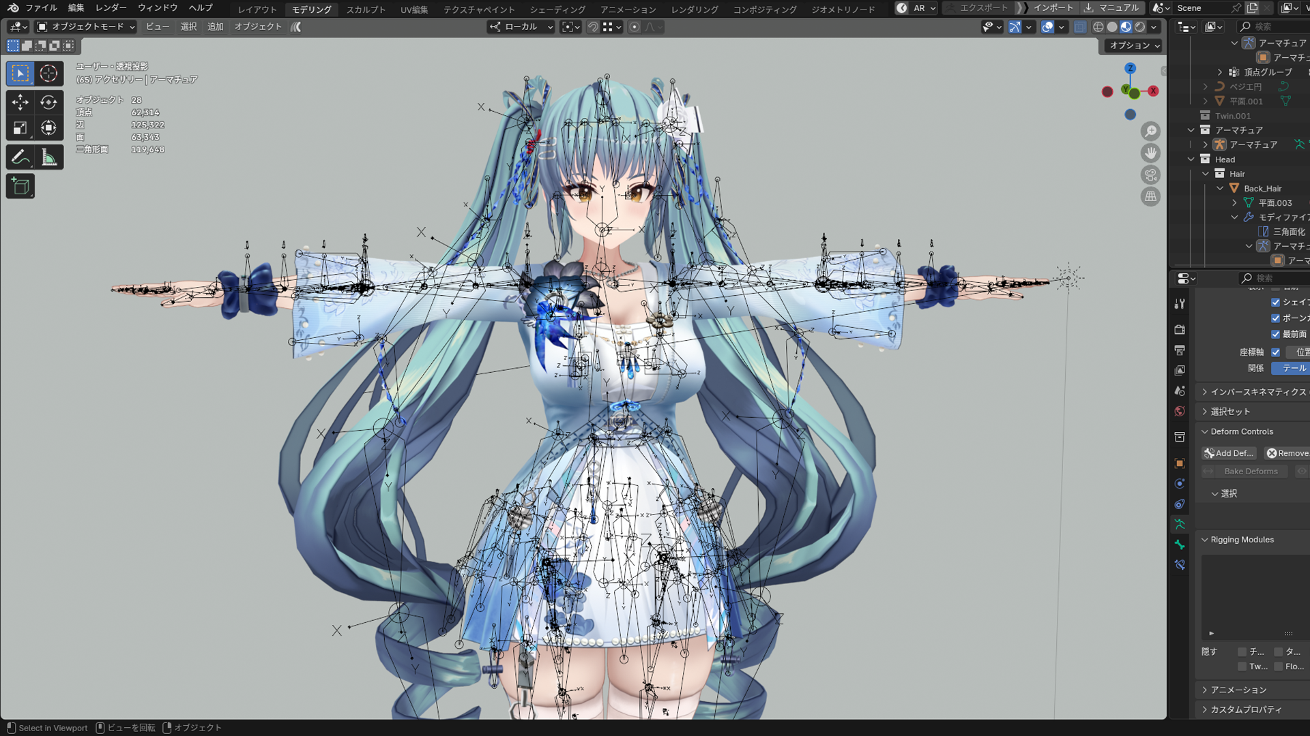This screenshot has width=1310, height=736.
Task: Toggle the 座標軸 checkbox
Action: (1275, 352)
